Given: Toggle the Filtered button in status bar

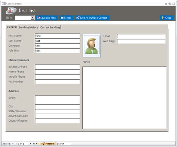Looking at the screenshot, I should (x=48, y=144).
